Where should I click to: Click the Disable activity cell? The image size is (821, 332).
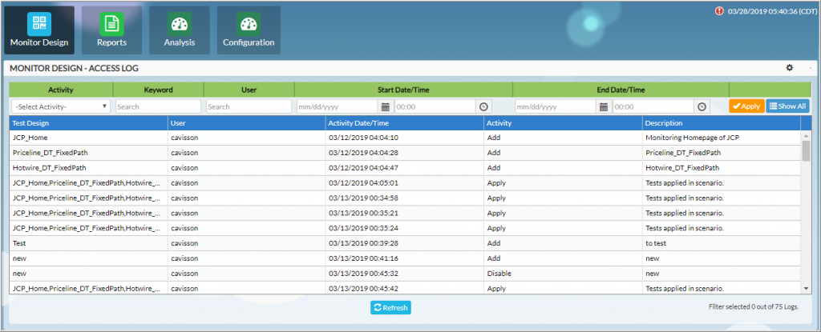pyautogui.click(x=564, y=274)
